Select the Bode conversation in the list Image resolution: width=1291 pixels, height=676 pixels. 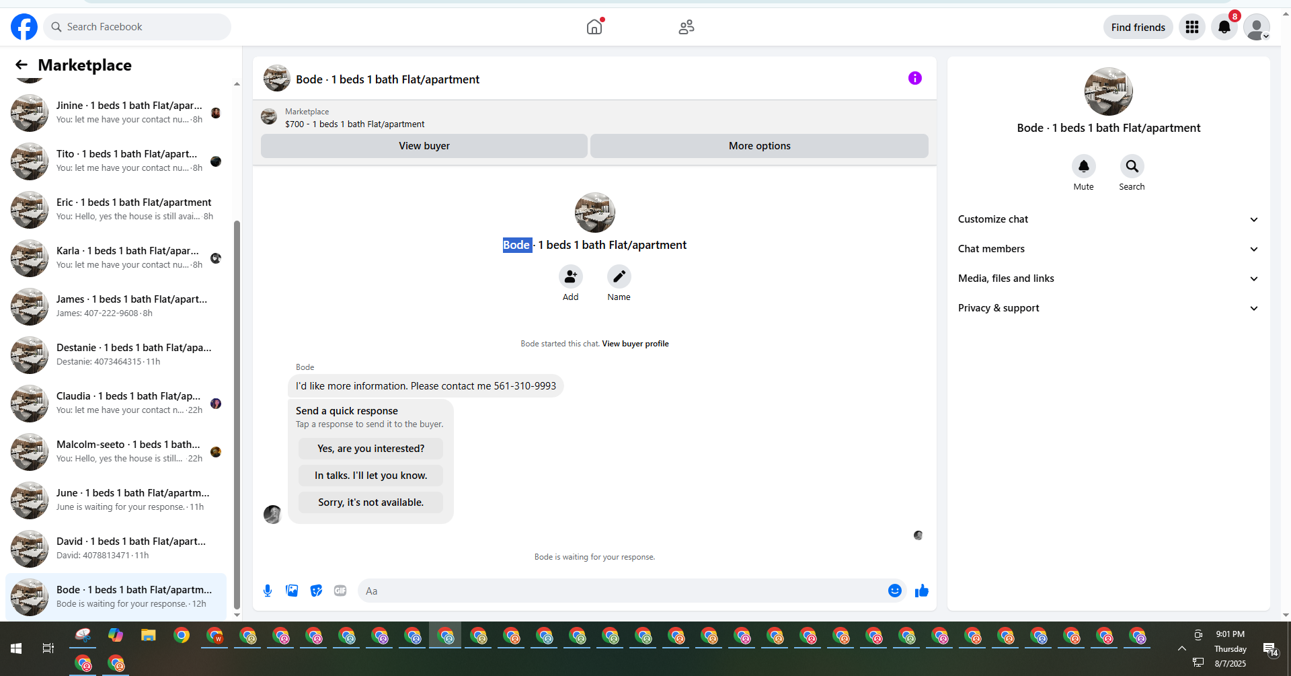tap(116, 597)
